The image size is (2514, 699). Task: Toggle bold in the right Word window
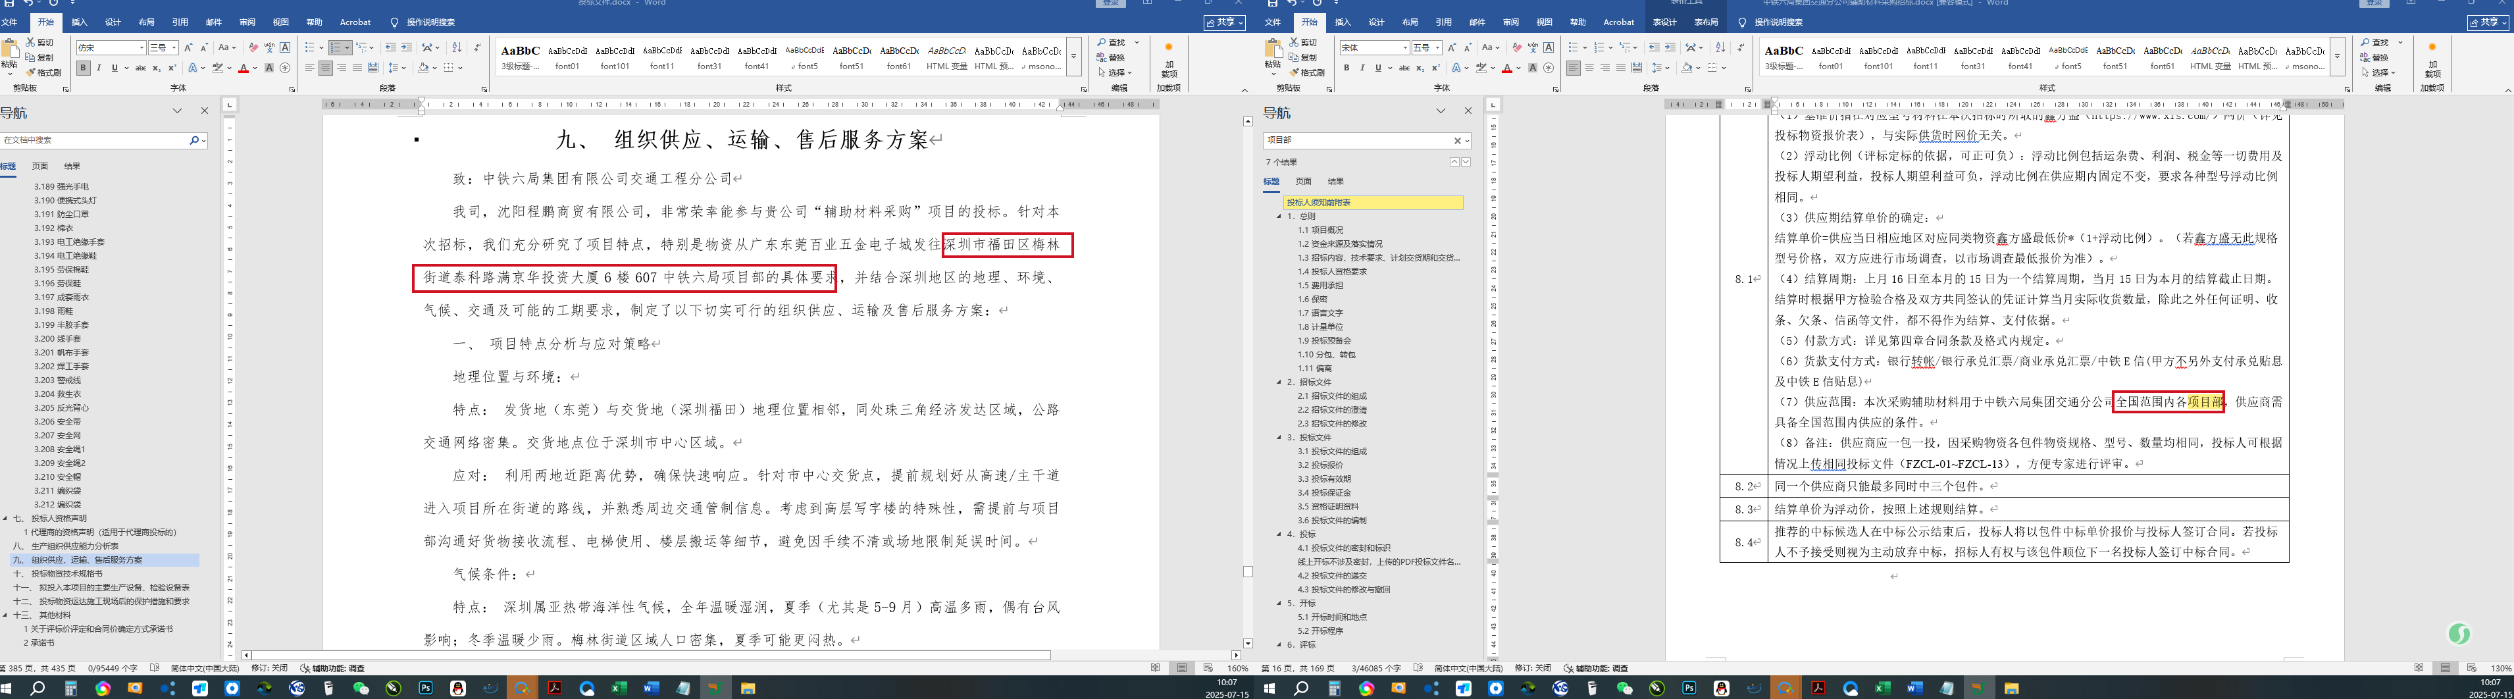point(1347,68)
